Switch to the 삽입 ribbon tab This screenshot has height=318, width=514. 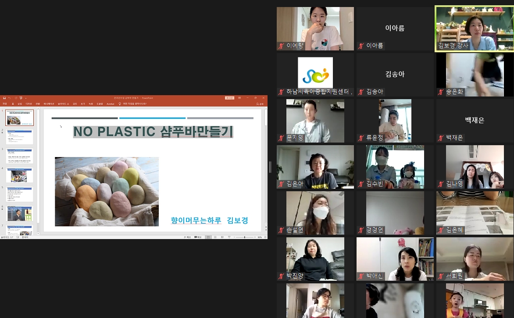click(x=20, y=104)
